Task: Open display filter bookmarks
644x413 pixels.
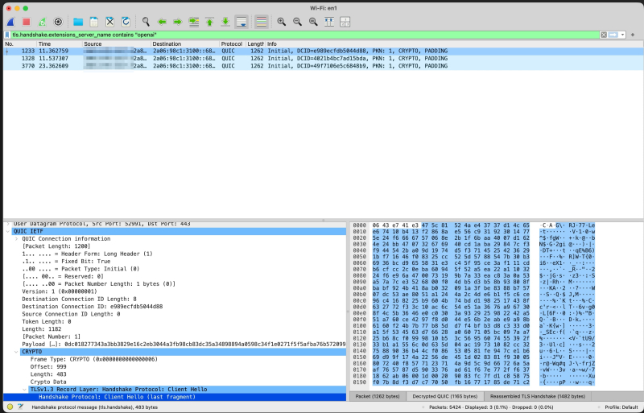Action: click(x=7, y=35)
